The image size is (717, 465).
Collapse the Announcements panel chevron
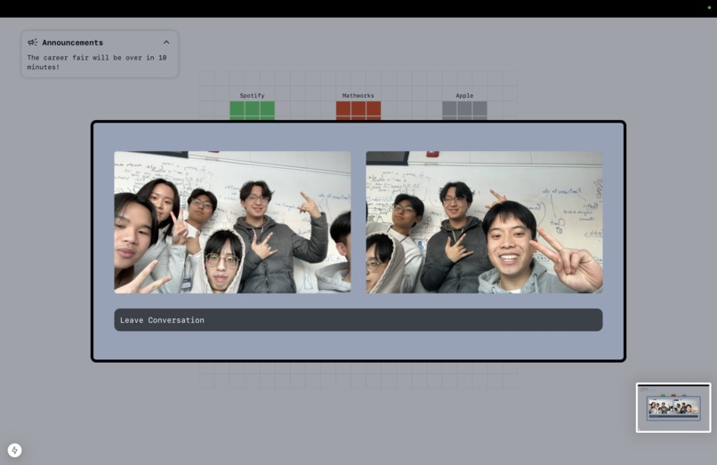166,42
